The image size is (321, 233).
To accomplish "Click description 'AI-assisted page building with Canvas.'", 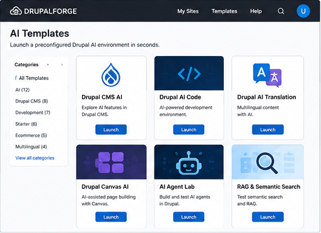I will [x=108, y=200].
